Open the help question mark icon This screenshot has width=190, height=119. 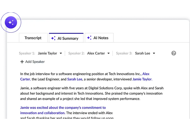(x=174, y=53)
